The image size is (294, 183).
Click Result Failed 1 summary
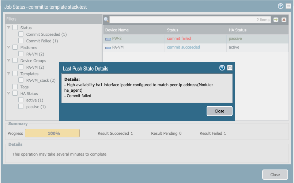click(212, 133)
